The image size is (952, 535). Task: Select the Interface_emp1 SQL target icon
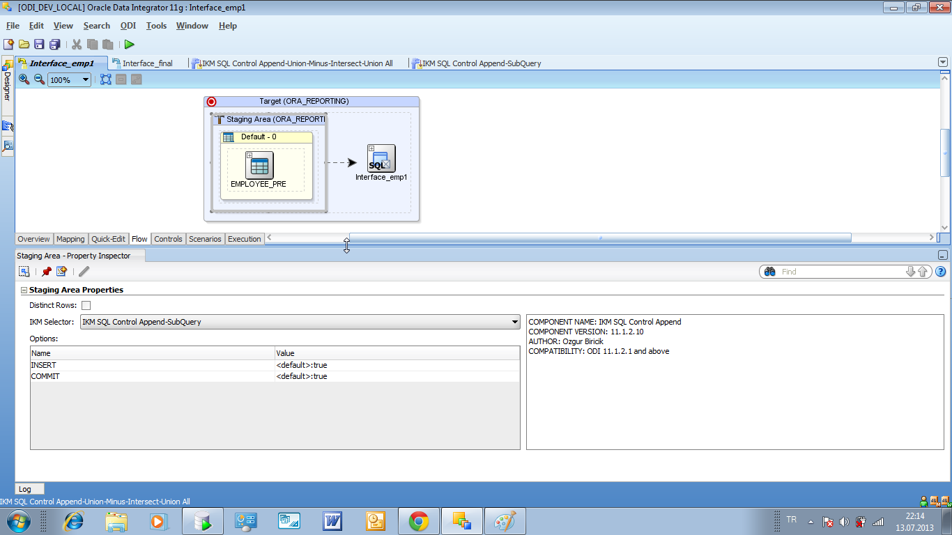point(381,158)
